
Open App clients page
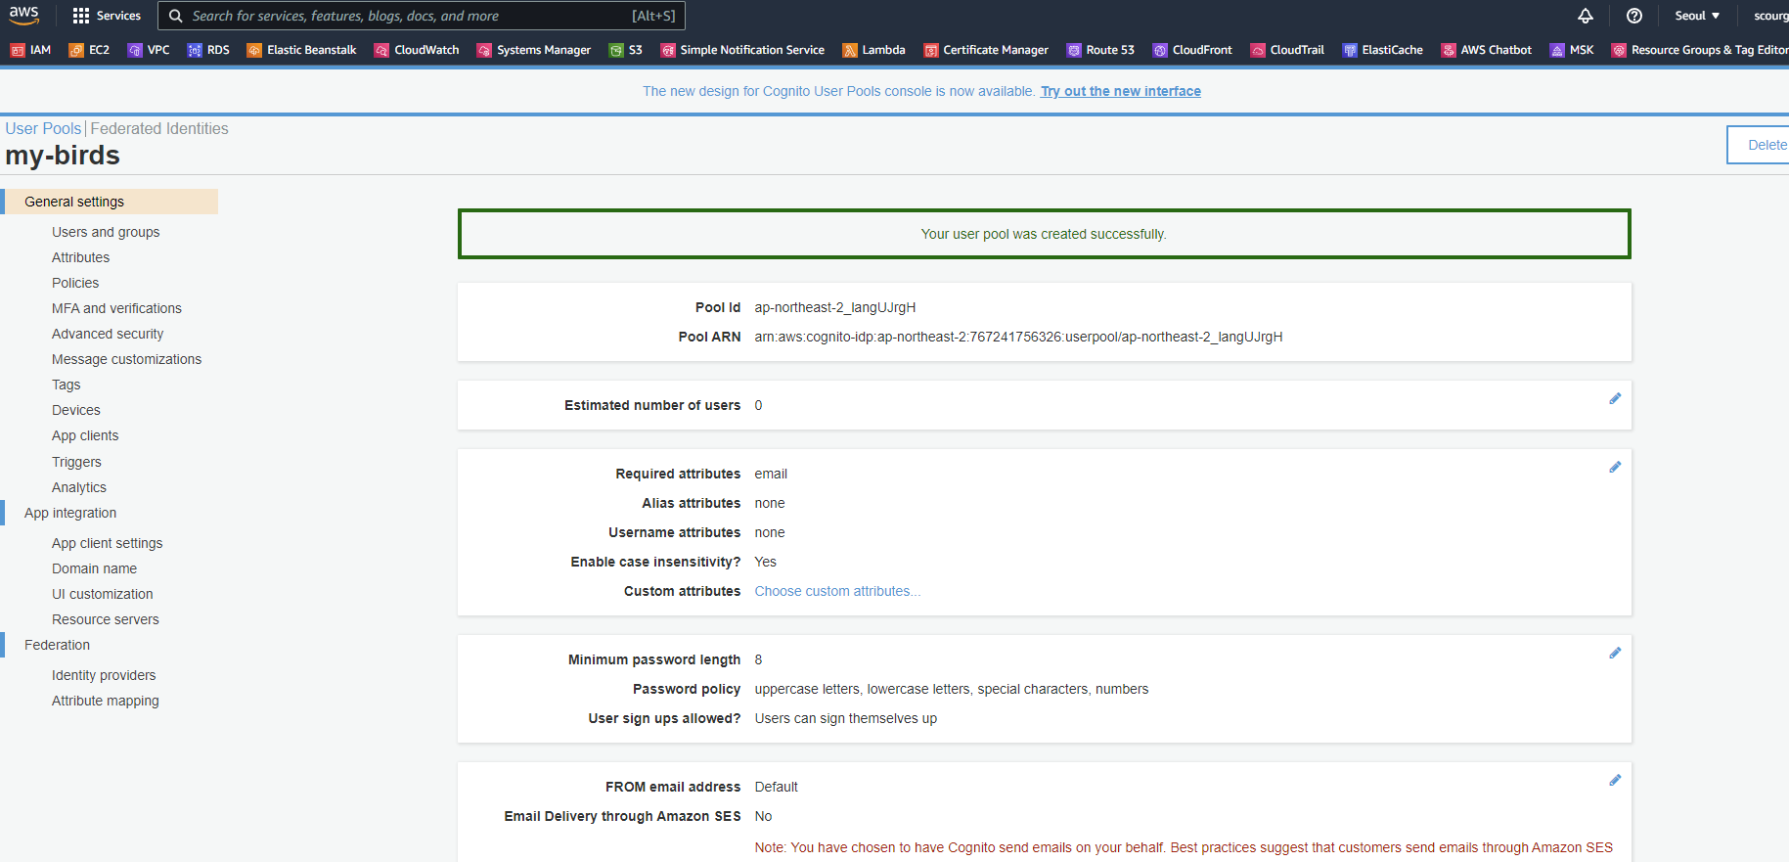click(x=85, y=435)
